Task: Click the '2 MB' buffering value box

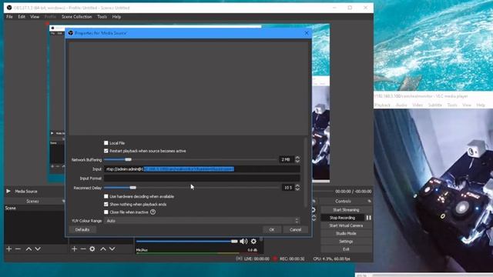Action: pos(287,159)
